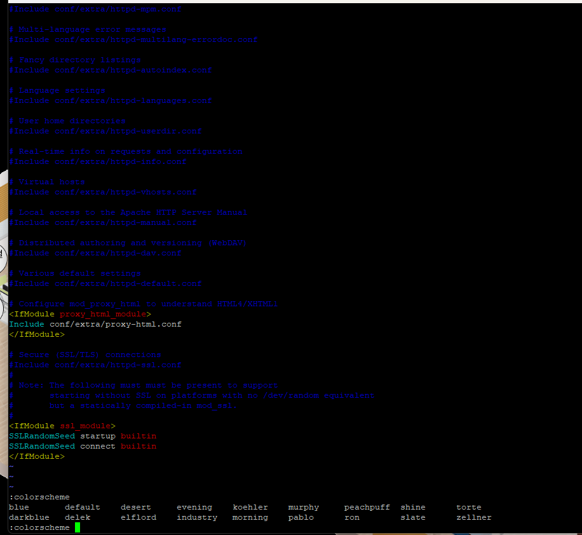Screen dimensions: 582x535
Task: Click the '# Configure mod_proxy_html' comment
Action: 144,304
